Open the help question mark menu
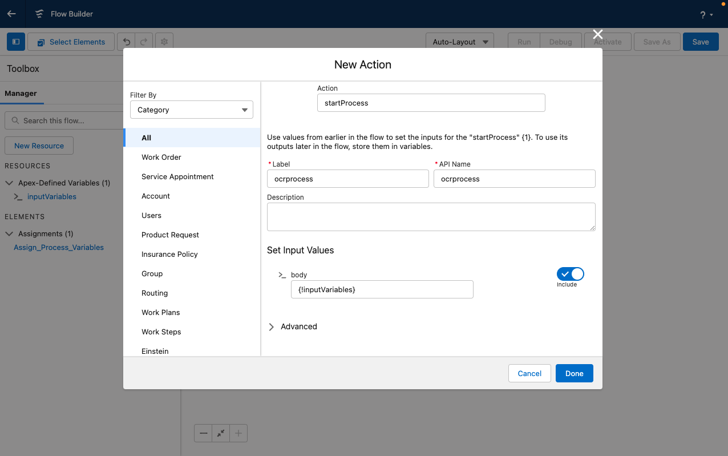728x456 pixels. pos(706,15)
